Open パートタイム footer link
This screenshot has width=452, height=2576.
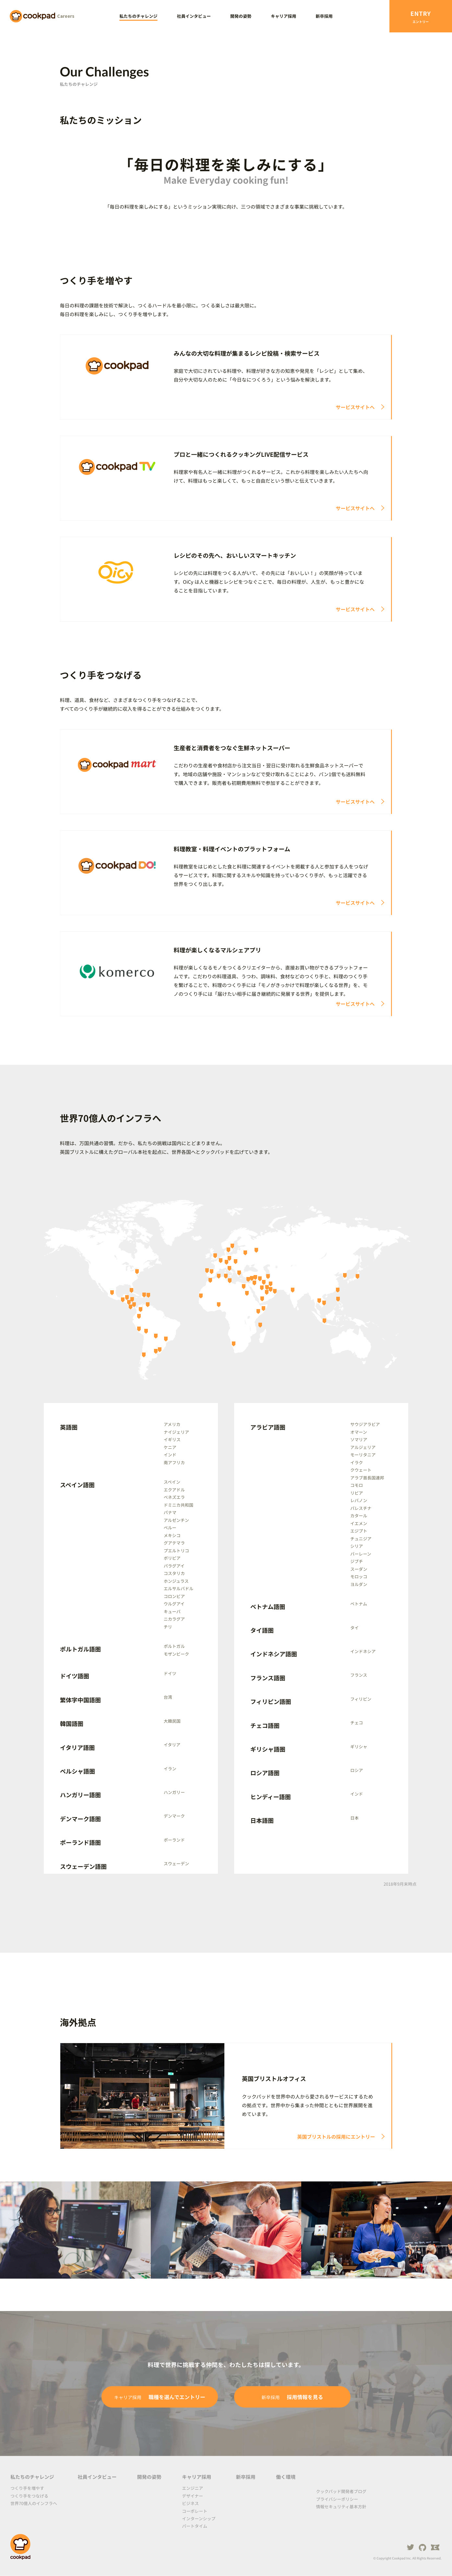[194, 2526]
